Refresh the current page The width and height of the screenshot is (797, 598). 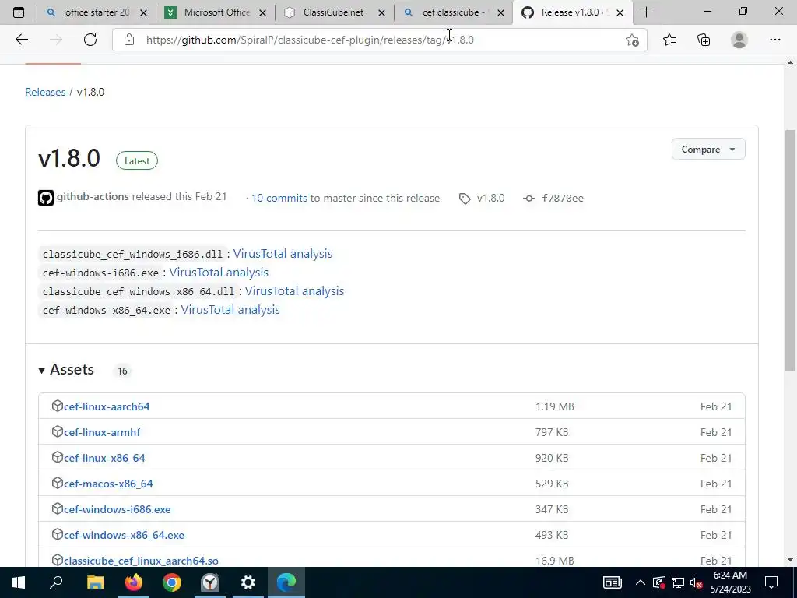[x=90, y=40]
